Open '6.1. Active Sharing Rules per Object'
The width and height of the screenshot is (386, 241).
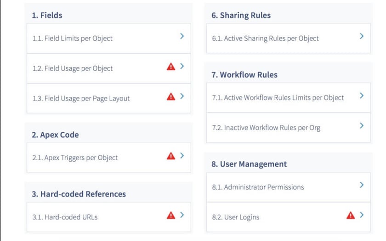coord(289,39)
